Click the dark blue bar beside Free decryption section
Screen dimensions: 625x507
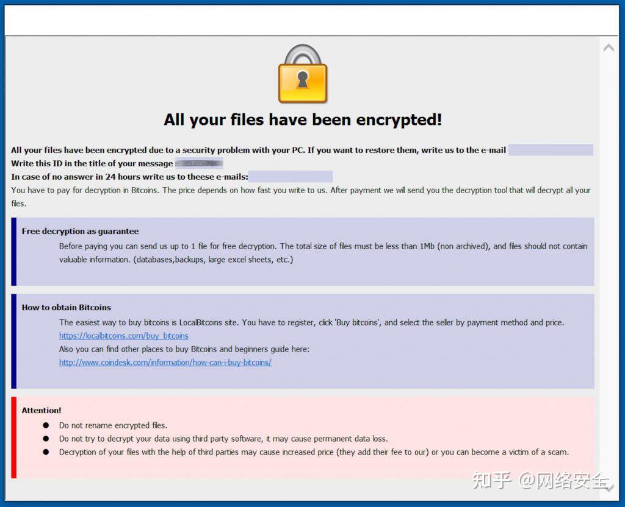[x=14, y=252]
